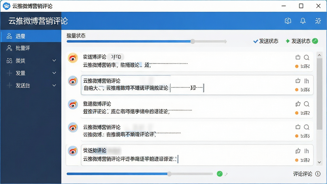Screen dimensions: 327x184
Task: Click the bars icon on second row
Action: 306,81
